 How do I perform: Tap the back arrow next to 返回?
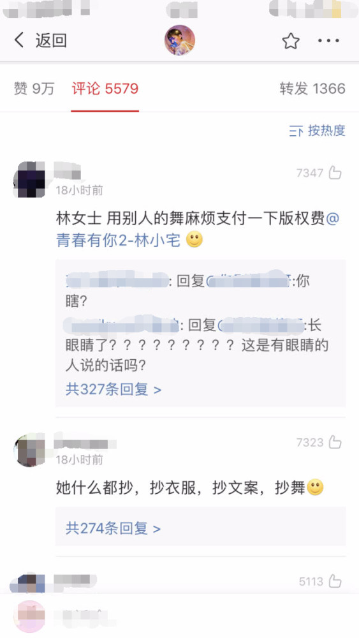pos(19,40)
